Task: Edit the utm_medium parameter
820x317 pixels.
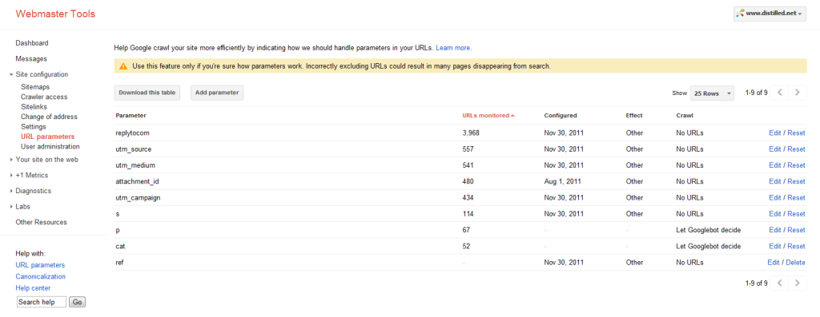Action: tap(774, 165)
